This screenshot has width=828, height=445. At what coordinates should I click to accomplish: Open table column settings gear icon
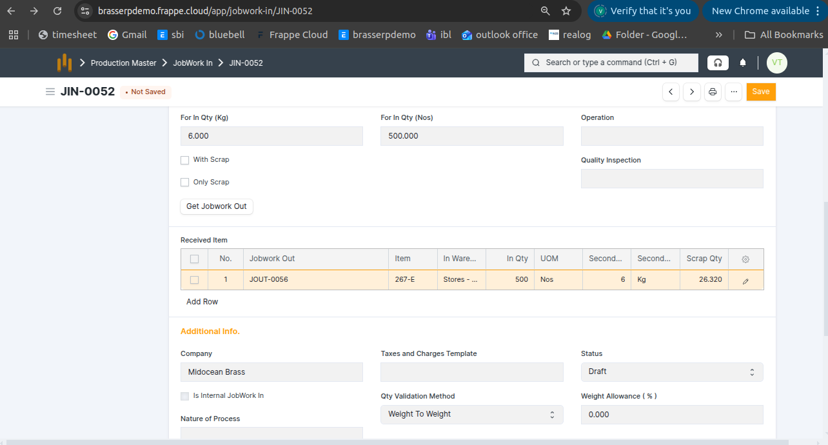[x=745, y=259]
